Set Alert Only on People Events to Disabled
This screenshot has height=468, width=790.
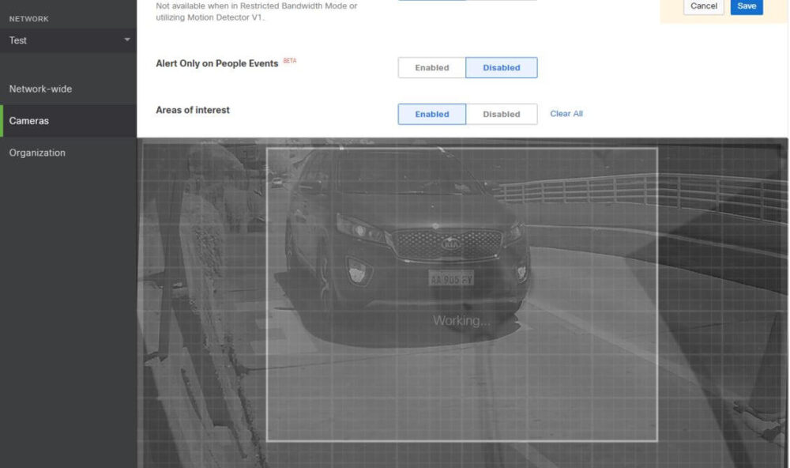[x=502, y=67]
